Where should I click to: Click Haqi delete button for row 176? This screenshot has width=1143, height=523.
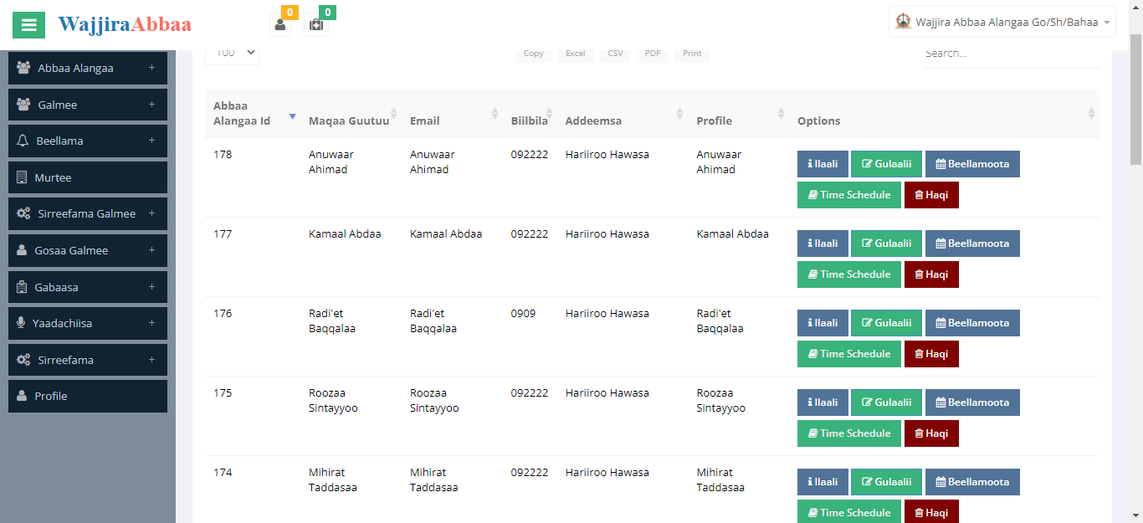[x=931, y=354]
